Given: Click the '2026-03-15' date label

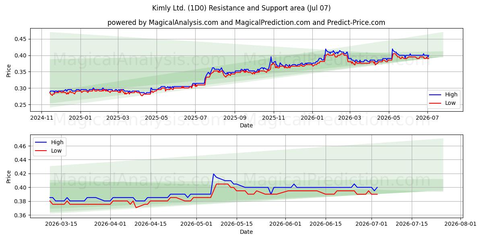Looking at the screenshot, I should (x=61, y=224).
